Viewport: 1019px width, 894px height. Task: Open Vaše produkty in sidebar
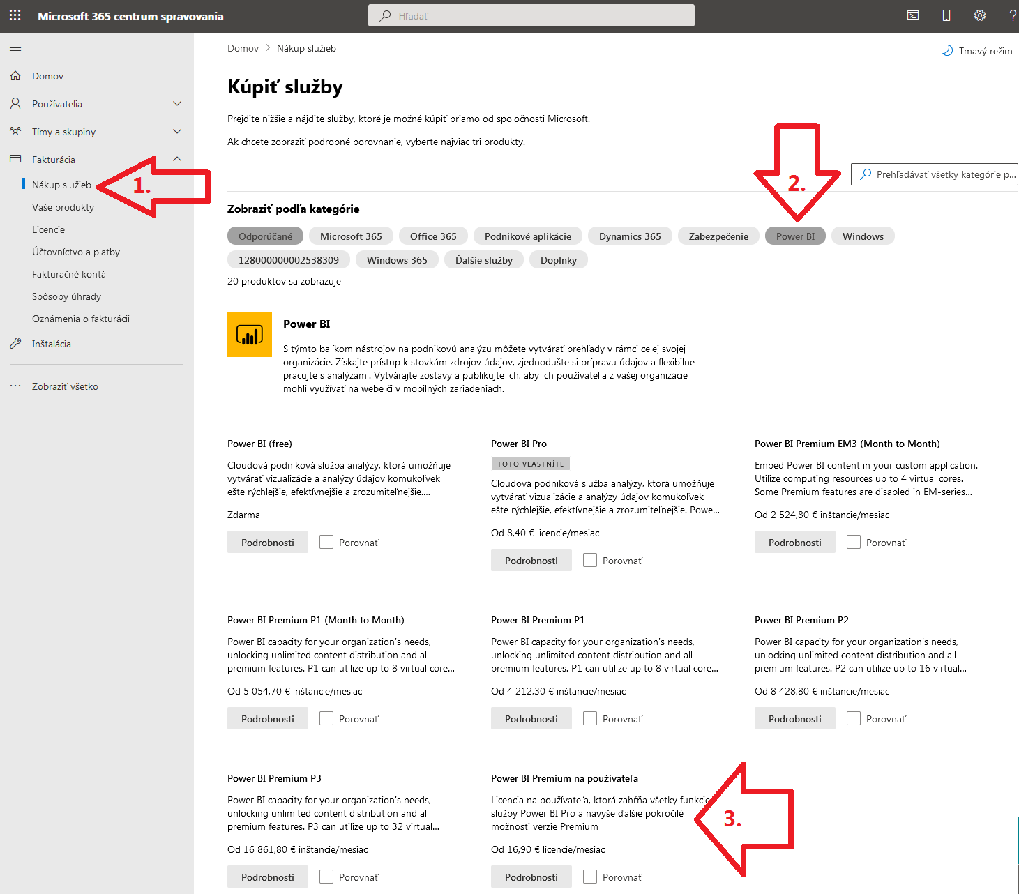click(63, 207)
